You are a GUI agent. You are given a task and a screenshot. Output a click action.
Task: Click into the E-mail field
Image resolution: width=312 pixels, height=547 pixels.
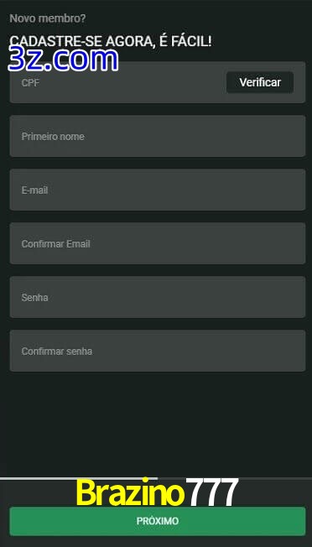pos(158,190)
